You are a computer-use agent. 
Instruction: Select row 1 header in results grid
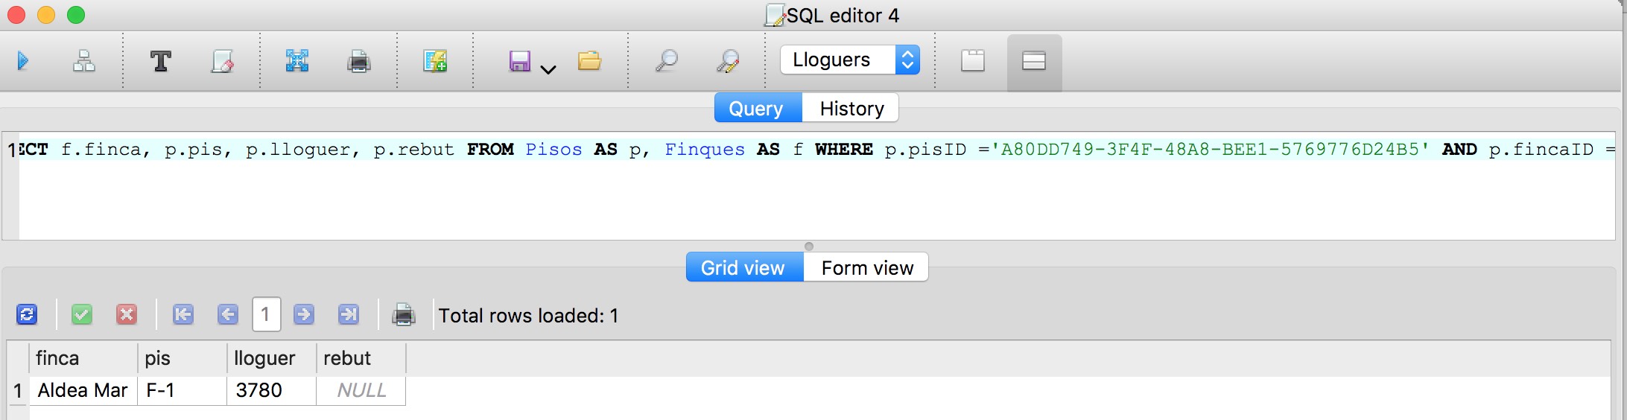pos(17,390)
